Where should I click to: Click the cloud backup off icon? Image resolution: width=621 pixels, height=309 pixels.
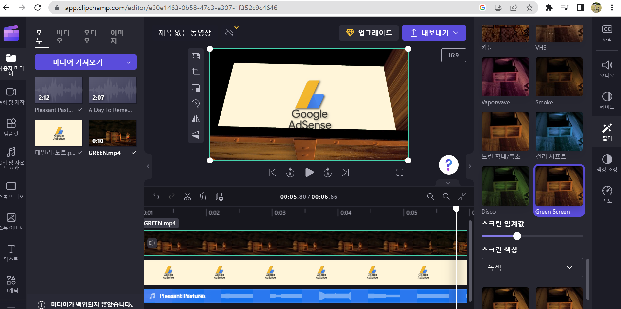point(230,33)
